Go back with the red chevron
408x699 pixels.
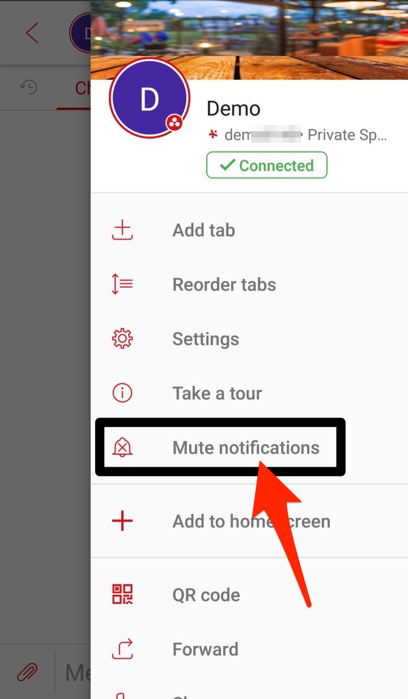click(x=32, y=33)
